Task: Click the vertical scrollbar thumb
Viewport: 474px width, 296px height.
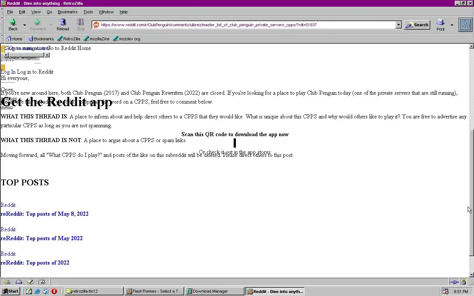Action: coord(471,193)
